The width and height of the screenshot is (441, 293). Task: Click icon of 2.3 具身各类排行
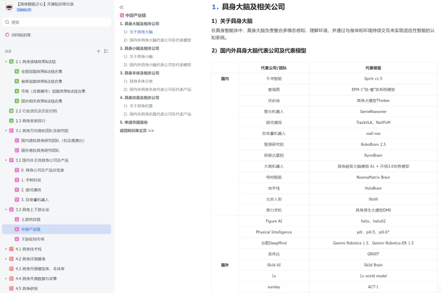(11, 121)
